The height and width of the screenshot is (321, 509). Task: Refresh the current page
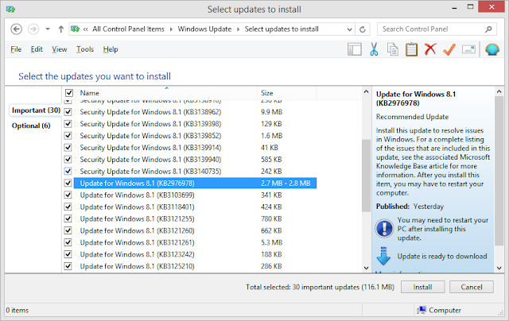(x=363, y=29)
